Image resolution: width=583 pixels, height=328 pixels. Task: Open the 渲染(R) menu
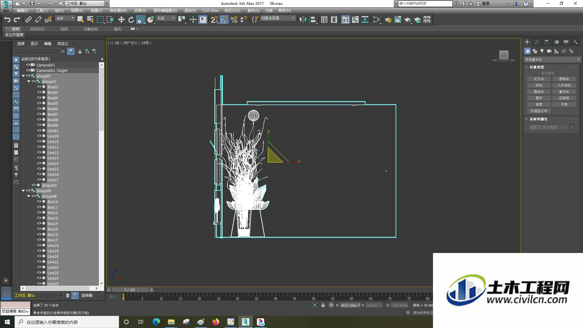190,10
